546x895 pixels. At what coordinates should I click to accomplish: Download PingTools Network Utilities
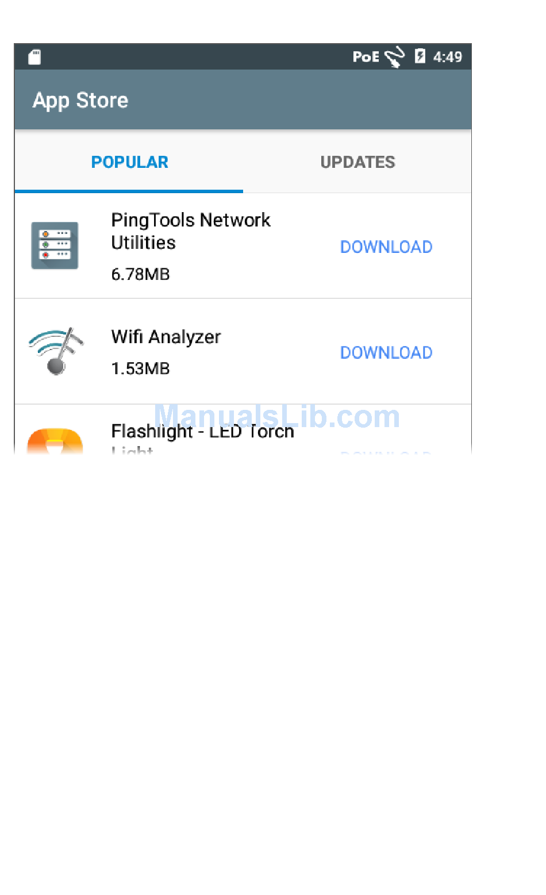click(x=386, y=247)
